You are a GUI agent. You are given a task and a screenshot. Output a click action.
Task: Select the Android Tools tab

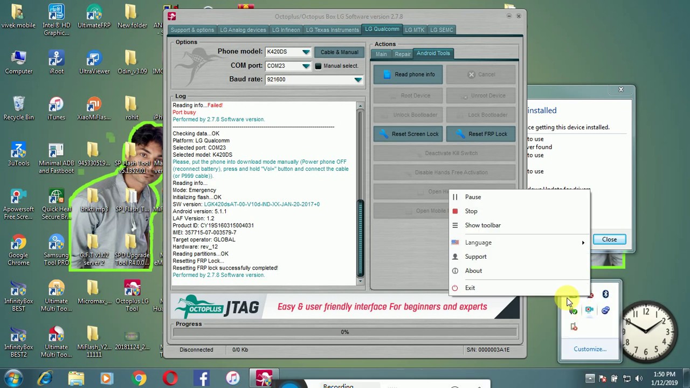pos(433,53)
